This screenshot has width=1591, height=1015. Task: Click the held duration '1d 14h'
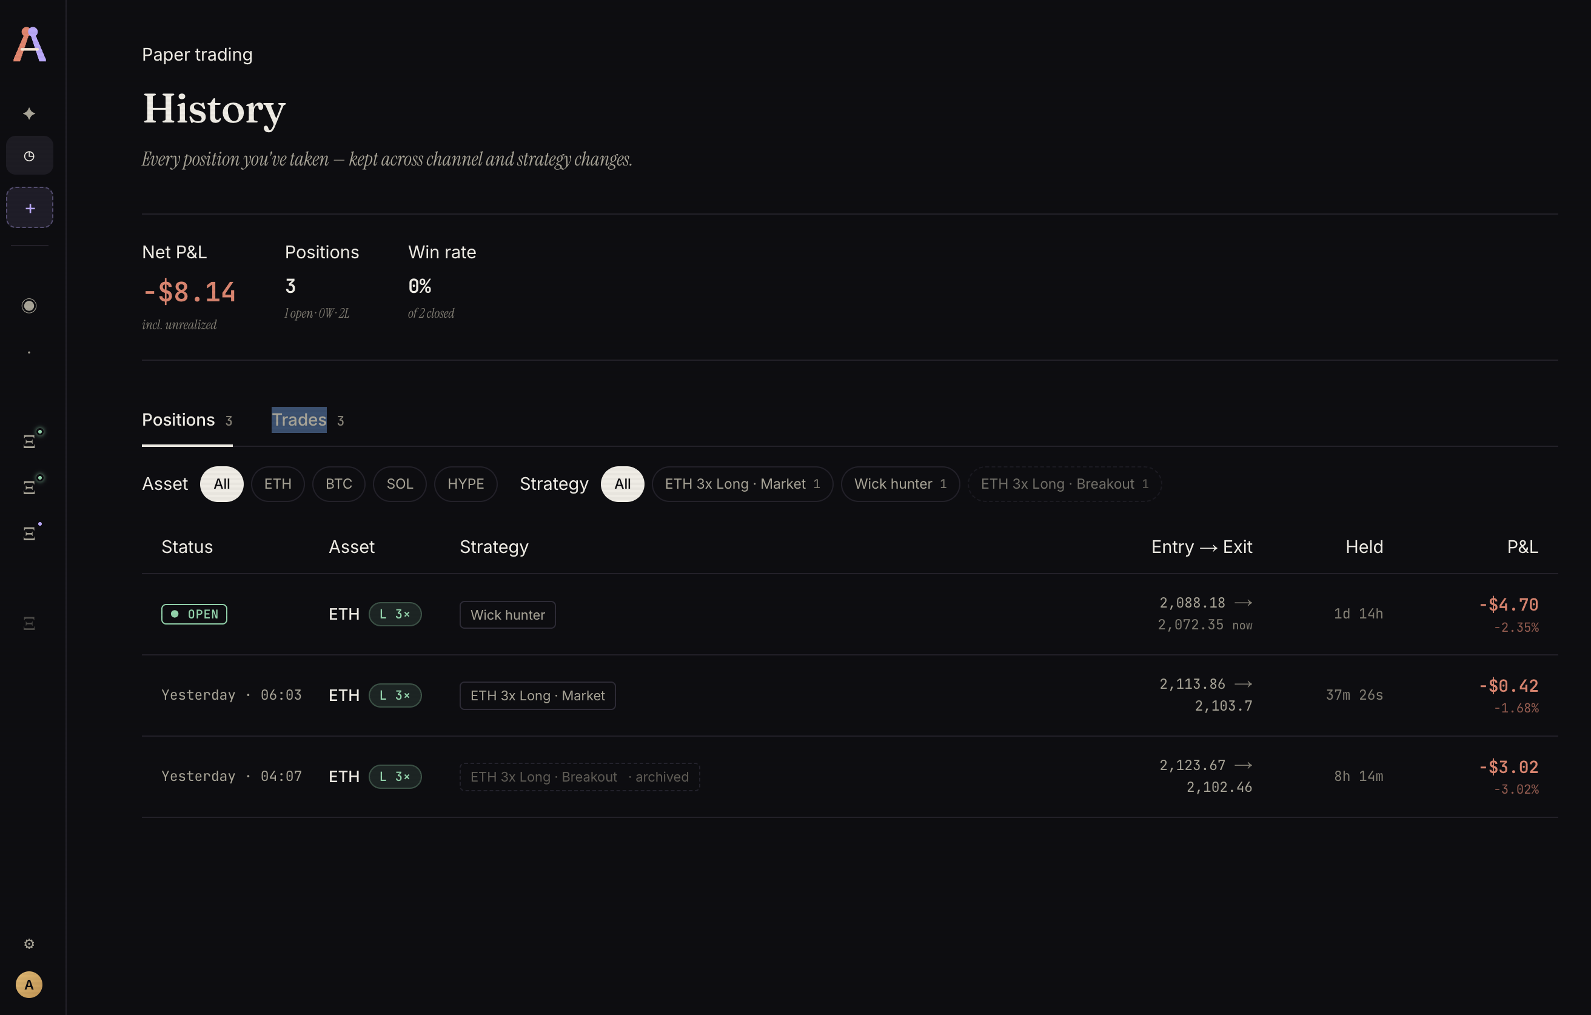1358,614
